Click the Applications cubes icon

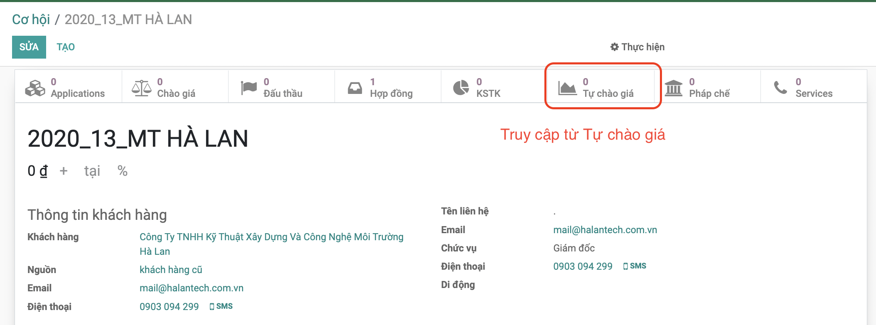[x=35, y=88]
